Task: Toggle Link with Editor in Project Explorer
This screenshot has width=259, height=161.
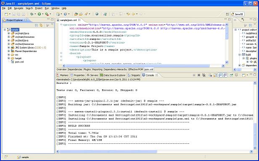Action: [x=41, y=25]
